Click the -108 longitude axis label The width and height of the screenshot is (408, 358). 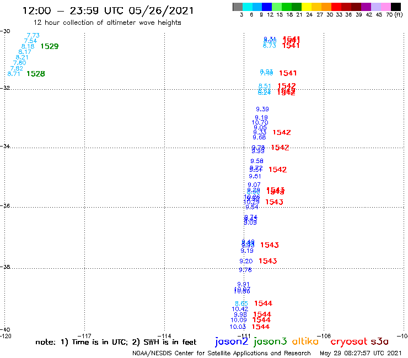tap(324, 336)
